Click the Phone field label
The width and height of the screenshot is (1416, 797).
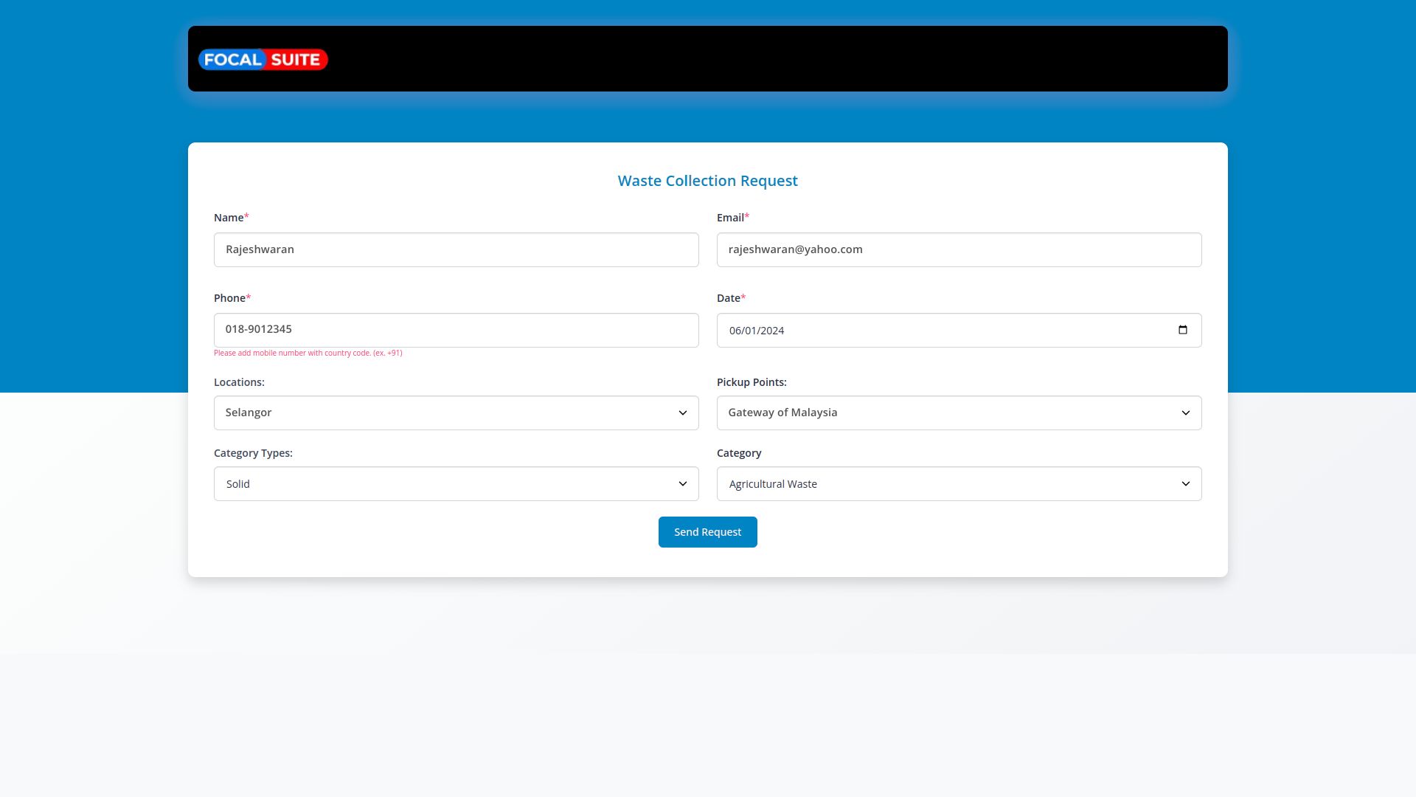coord(229,298)
